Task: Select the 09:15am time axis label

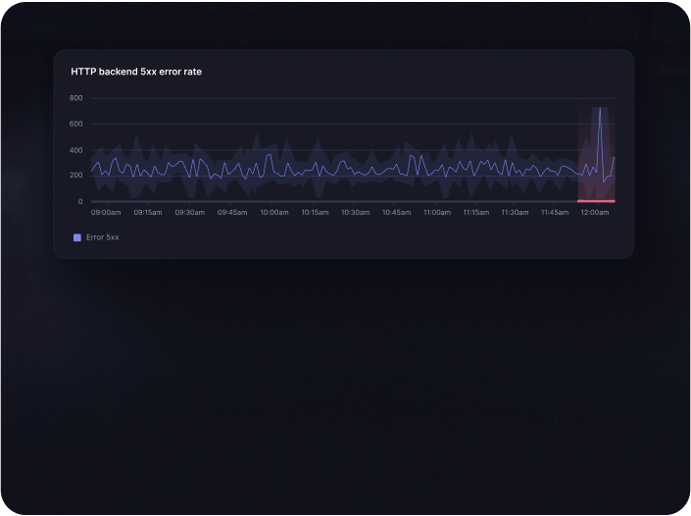Action: click(x=148, y=212)
